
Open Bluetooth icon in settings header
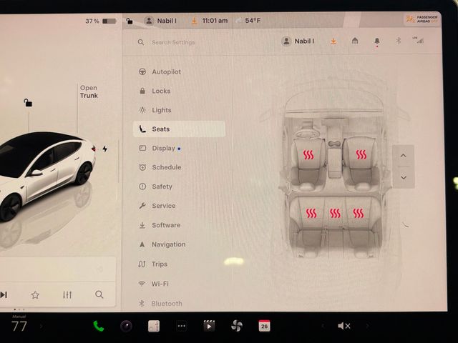398,41
